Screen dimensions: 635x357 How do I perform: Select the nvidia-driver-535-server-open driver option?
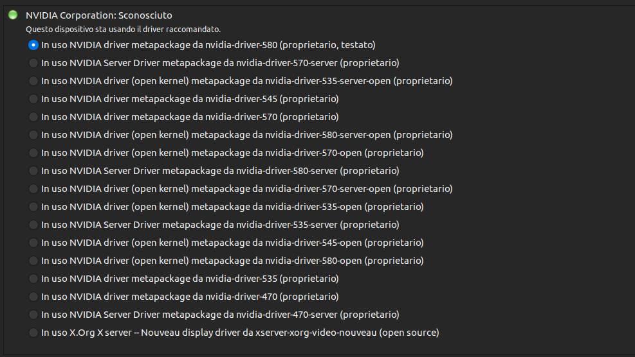[x=33, y=81]
